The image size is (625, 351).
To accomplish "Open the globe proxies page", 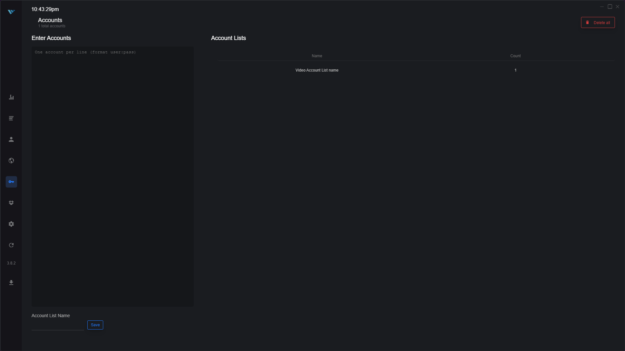I will pyautogui.click(x=11, y=161).
